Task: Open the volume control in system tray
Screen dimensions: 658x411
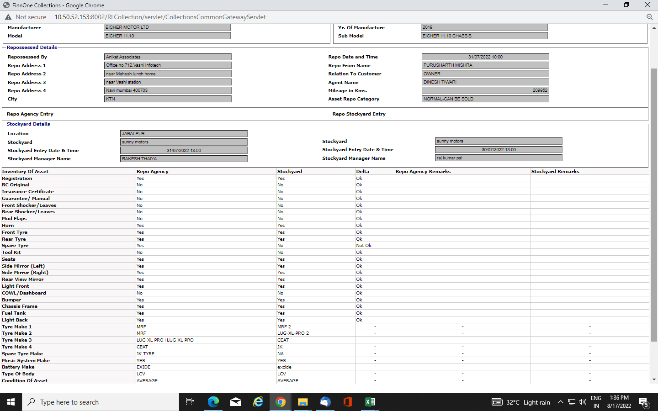Action: tap(582, 402)
